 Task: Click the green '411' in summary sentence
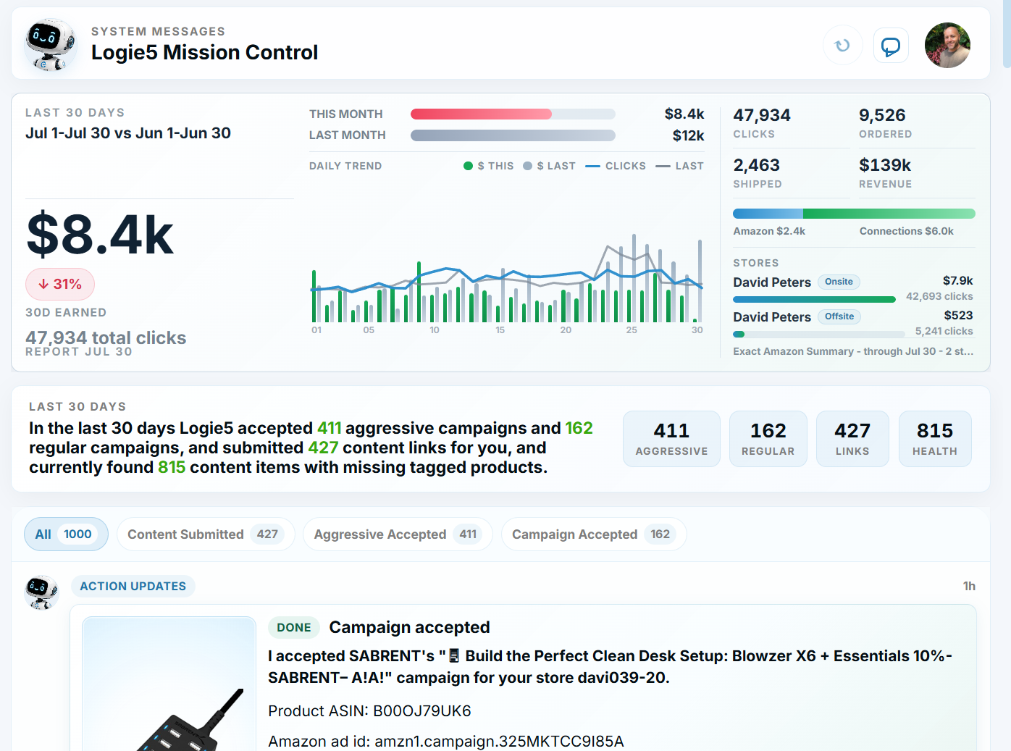pyautogui.click(x=329, y=428)
